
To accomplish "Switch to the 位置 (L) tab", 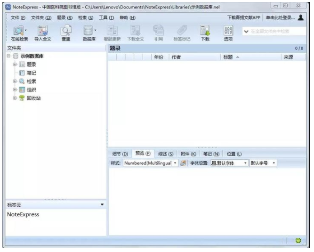I will click(234, 154).
